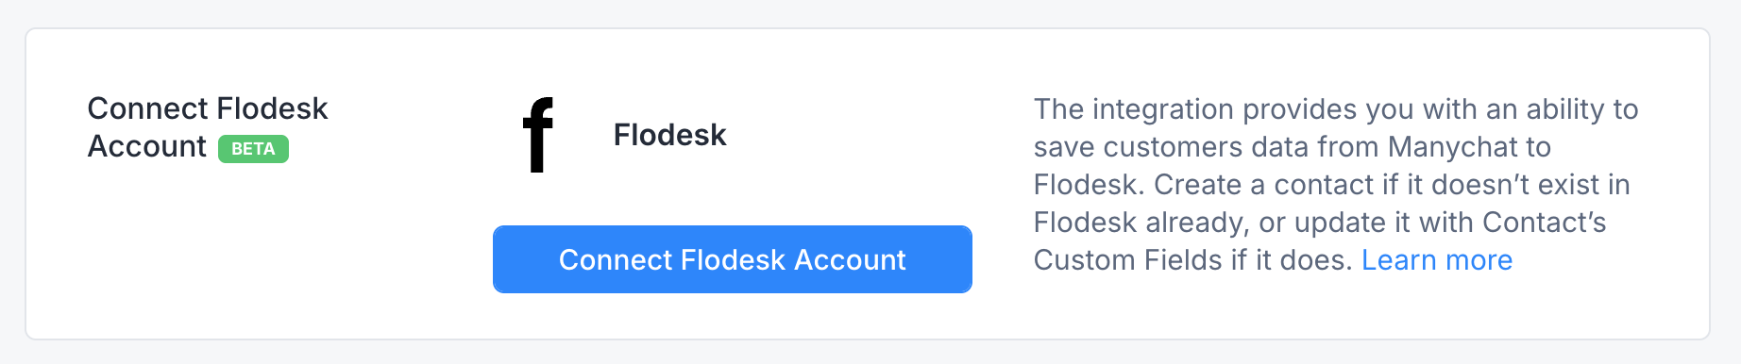
Task: Click "Connect Flodesk" in the left heading
Action: pos(208,108)
